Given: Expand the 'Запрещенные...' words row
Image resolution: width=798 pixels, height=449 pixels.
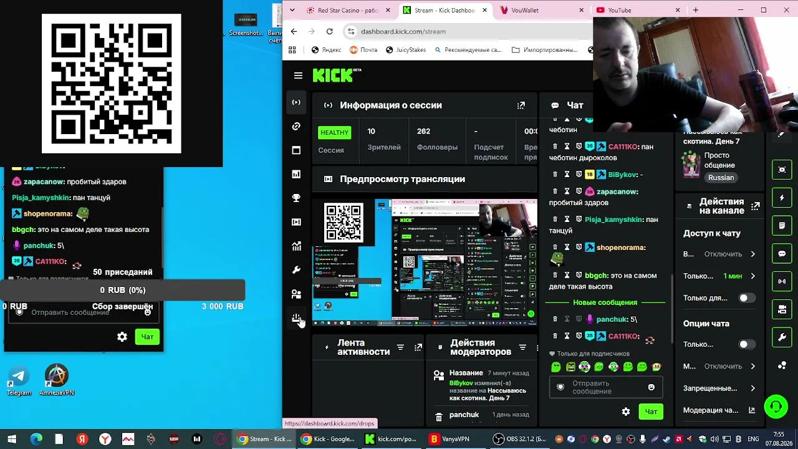Looking at the screenshot, I should (721, 388).
